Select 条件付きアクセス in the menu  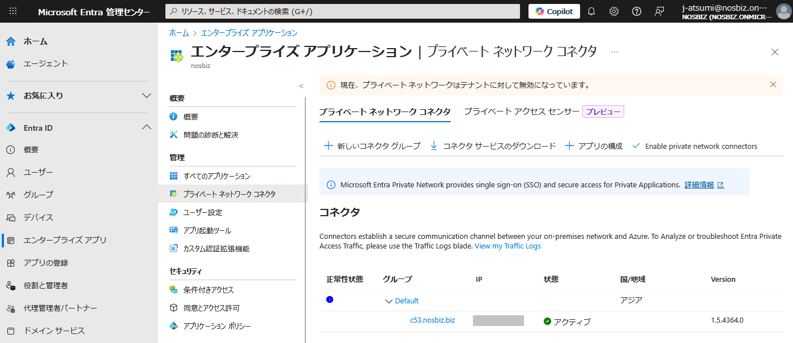(208, 290)
